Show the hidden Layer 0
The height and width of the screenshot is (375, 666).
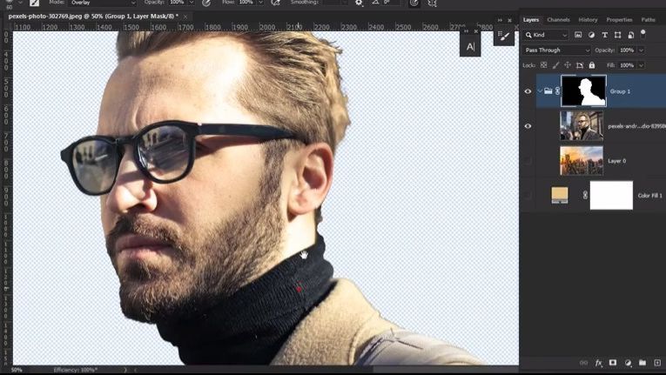click(x=528, y=161)
